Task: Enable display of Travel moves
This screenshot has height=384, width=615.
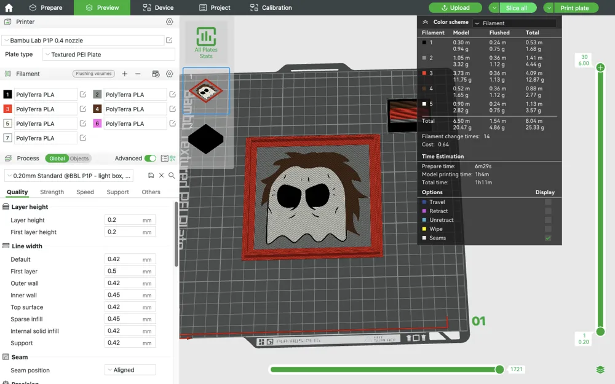Action: point(547,202)
